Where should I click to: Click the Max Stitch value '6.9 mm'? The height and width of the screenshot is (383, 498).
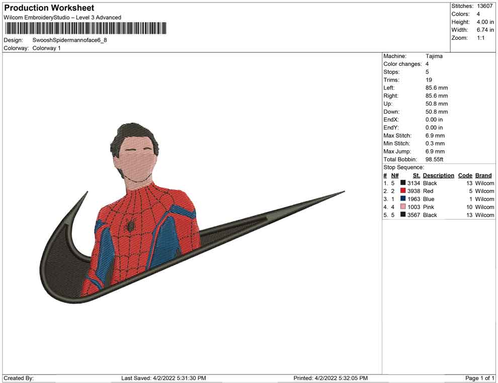435,136
